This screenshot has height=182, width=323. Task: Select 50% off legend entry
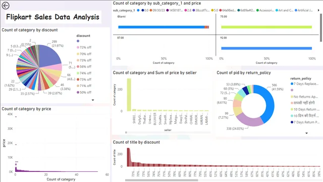click(x=84, y=92)
